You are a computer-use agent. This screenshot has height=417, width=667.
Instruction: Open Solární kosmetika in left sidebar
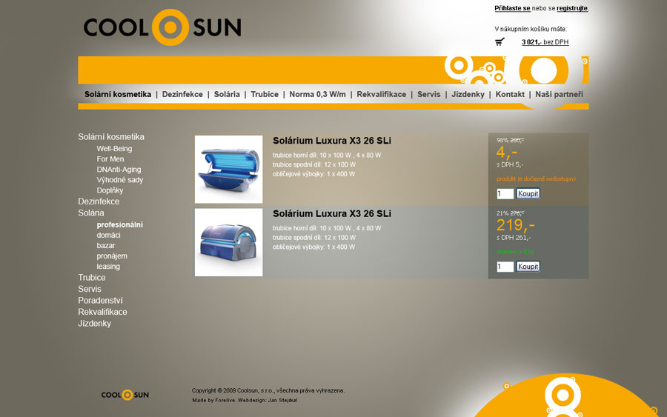(111, 137)
